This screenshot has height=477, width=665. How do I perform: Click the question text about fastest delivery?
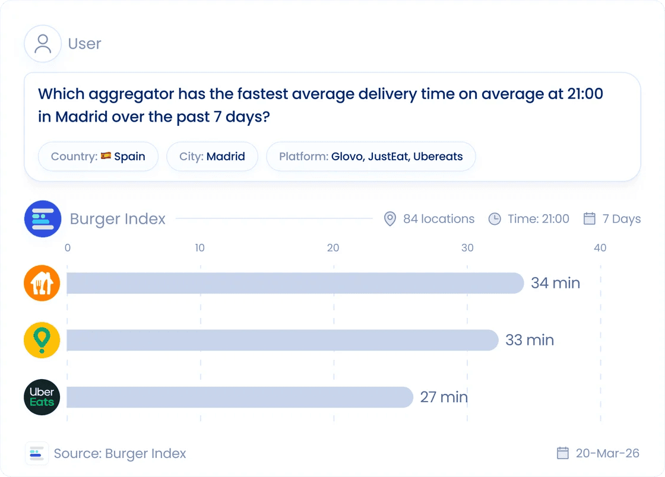click(x=321, y=105)
